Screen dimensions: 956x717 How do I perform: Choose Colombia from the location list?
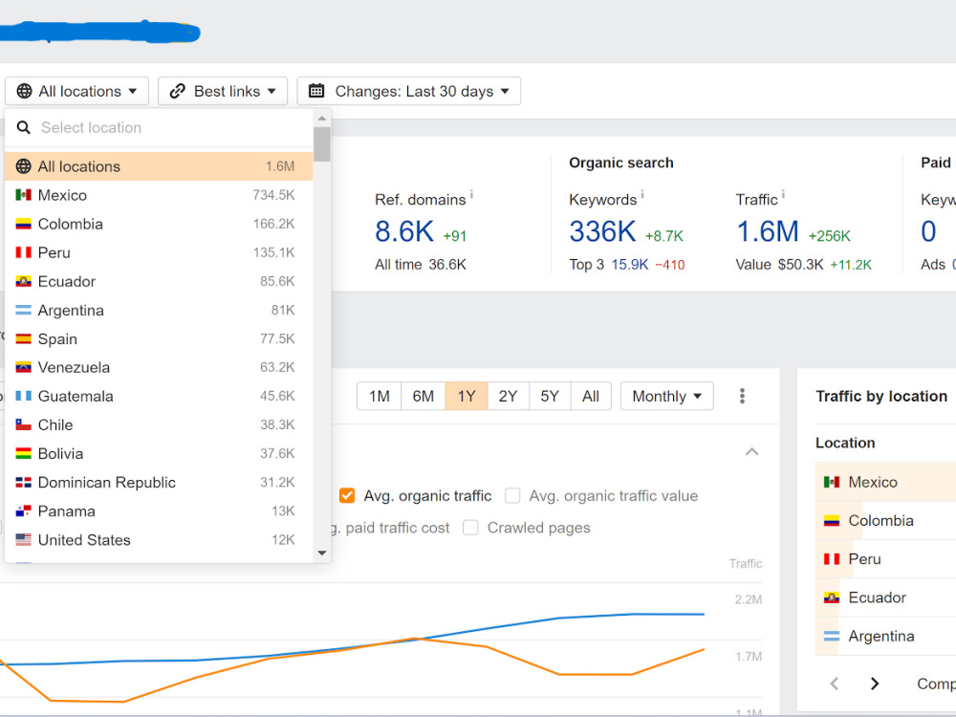point(159,224)
